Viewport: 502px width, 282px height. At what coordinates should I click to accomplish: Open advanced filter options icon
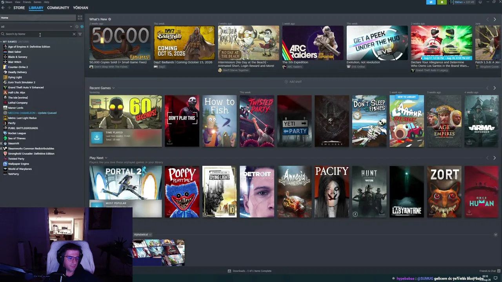pos(80,34)
